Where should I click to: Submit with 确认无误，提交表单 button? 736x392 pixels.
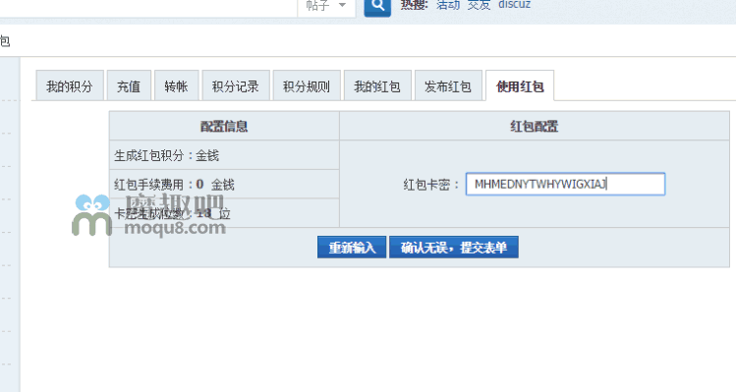tap(454, 248)
